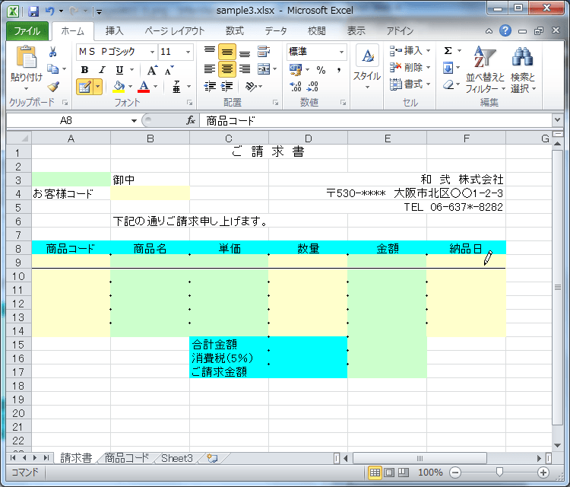This screenshot has height=487, width=570.
Task: Open Format (書式) cell menu
Action: pyautogui.click(x=410, y=84)
